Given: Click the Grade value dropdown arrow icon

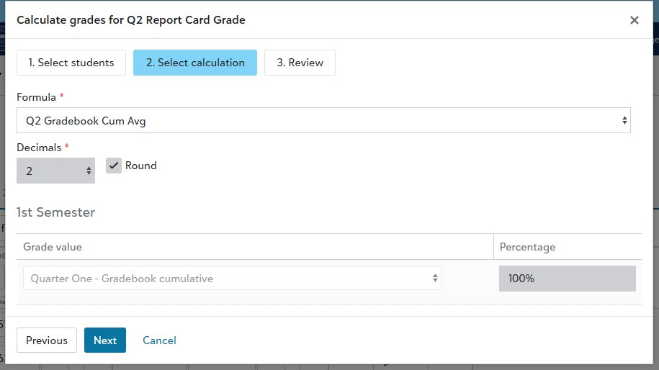Looking at the screenshot, I should (435, 279).
